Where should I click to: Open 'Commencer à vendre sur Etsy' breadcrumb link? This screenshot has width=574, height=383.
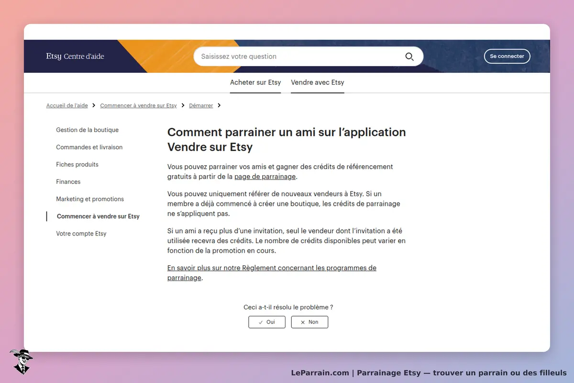point(138,105)
